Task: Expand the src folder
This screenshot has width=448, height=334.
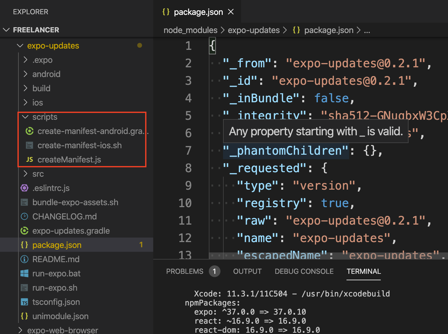Action: click(x=26, y=174)
